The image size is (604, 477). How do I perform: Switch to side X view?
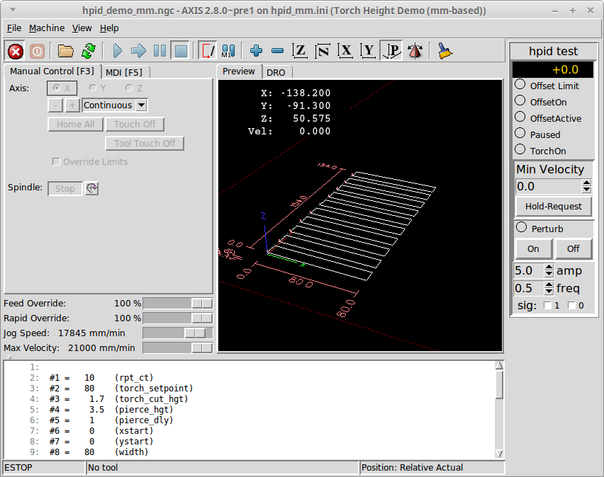(345, 51)
